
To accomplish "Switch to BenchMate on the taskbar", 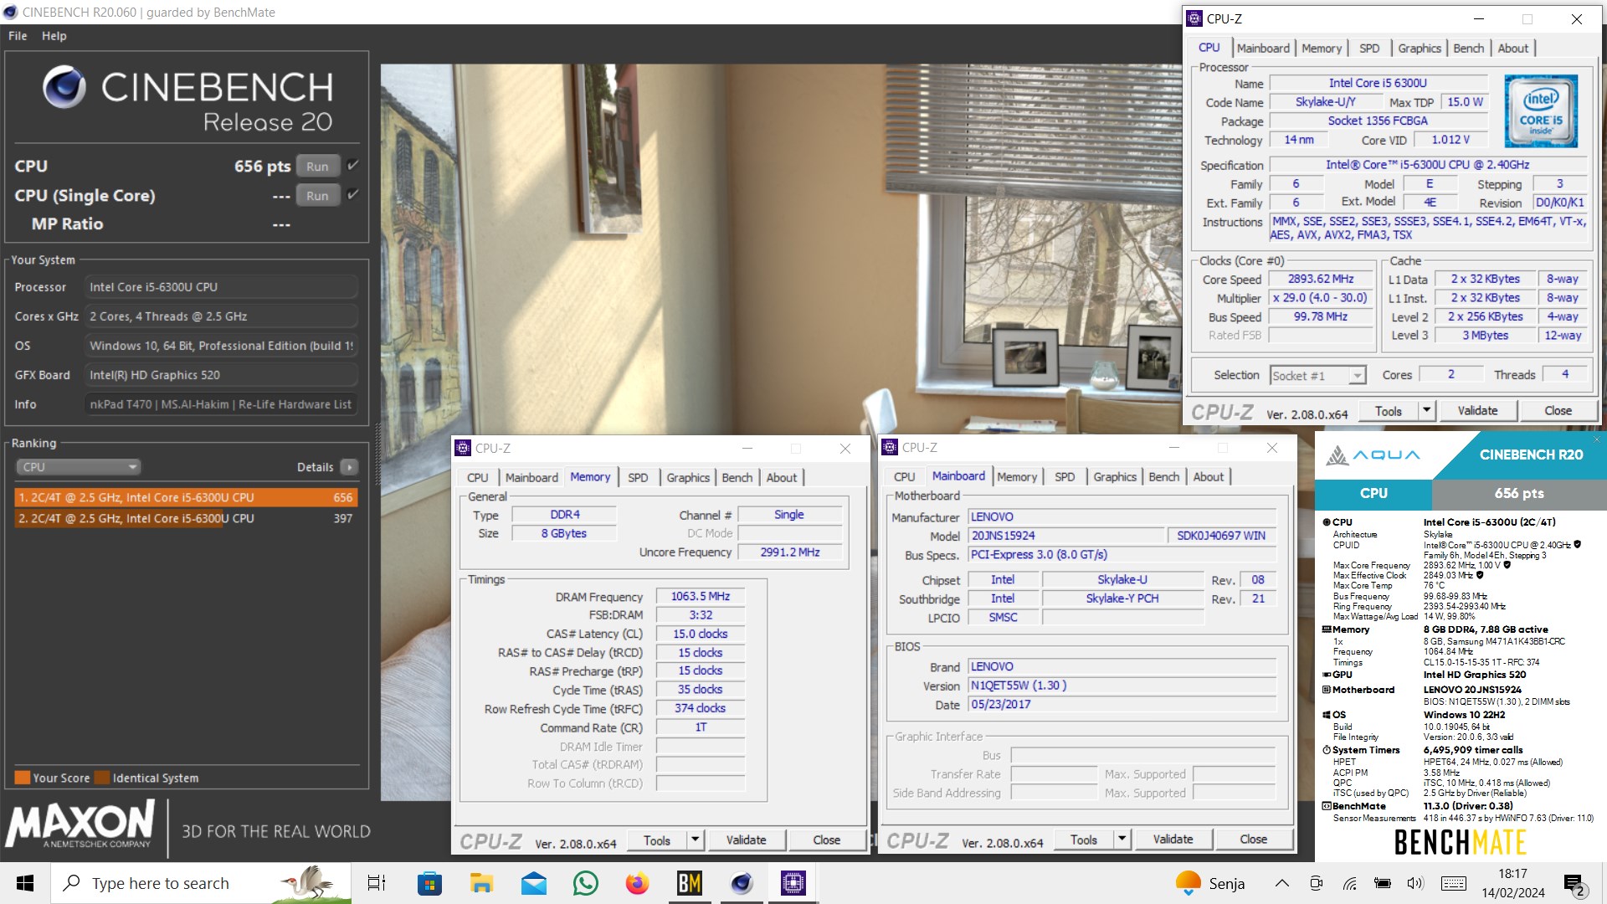I will tap(690, 883).
